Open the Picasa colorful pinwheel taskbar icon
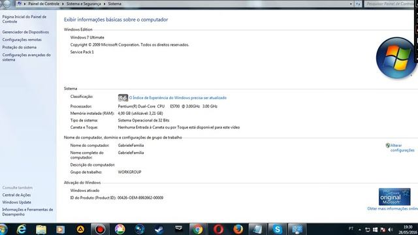 coord(120,229)
